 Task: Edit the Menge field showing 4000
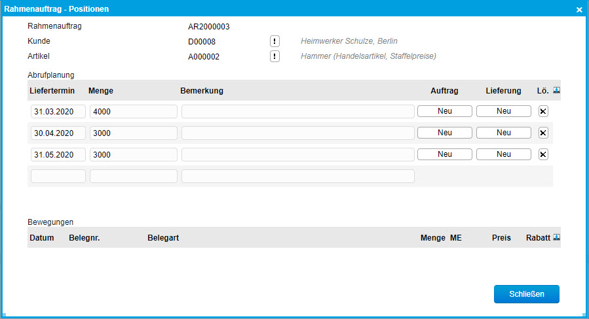[134, 112]
